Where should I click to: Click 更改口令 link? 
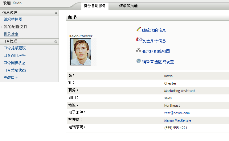coord(11,78)
